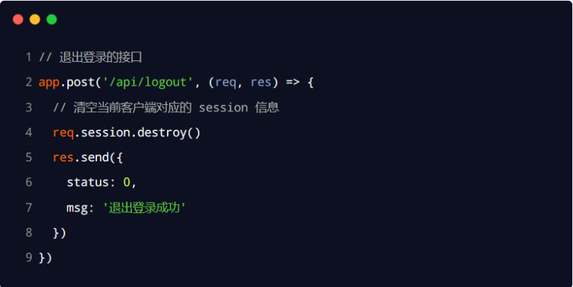Click the 'msg' key on line 7

coord(77,208)
